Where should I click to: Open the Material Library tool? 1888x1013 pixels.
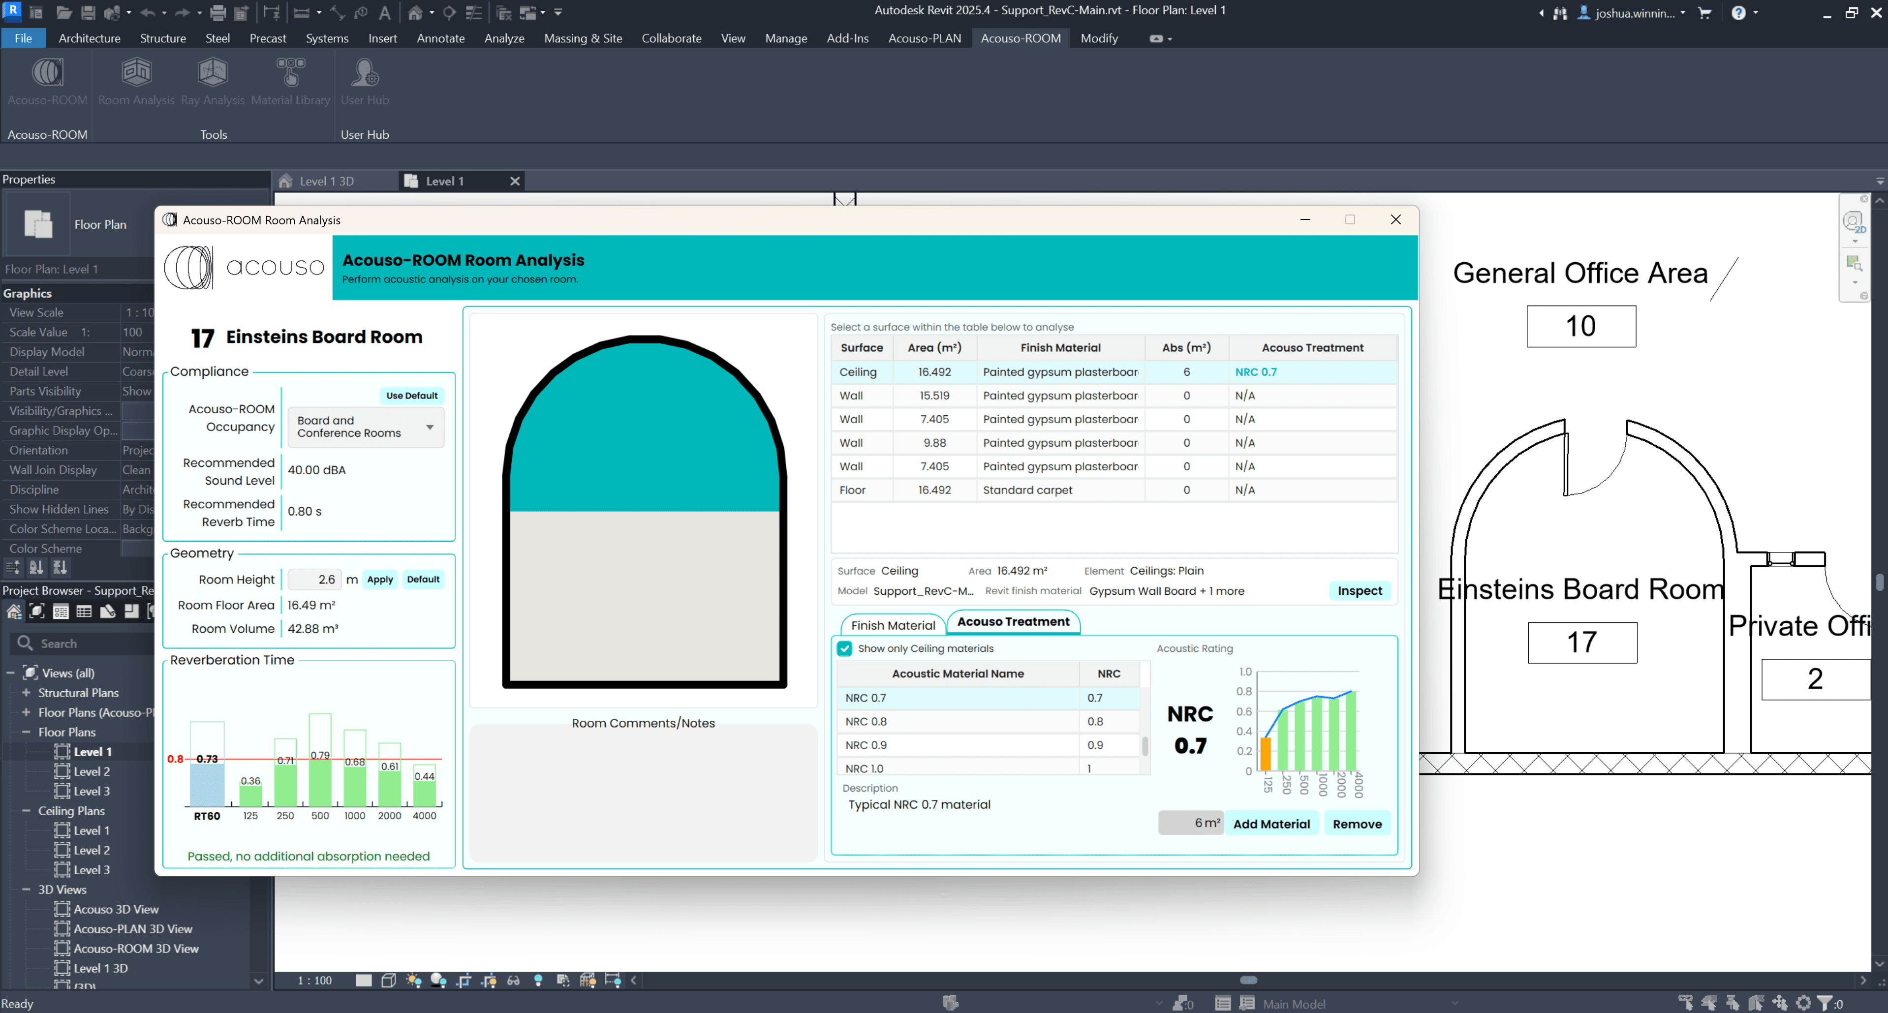pyautogui.click(x=291, y=82)
